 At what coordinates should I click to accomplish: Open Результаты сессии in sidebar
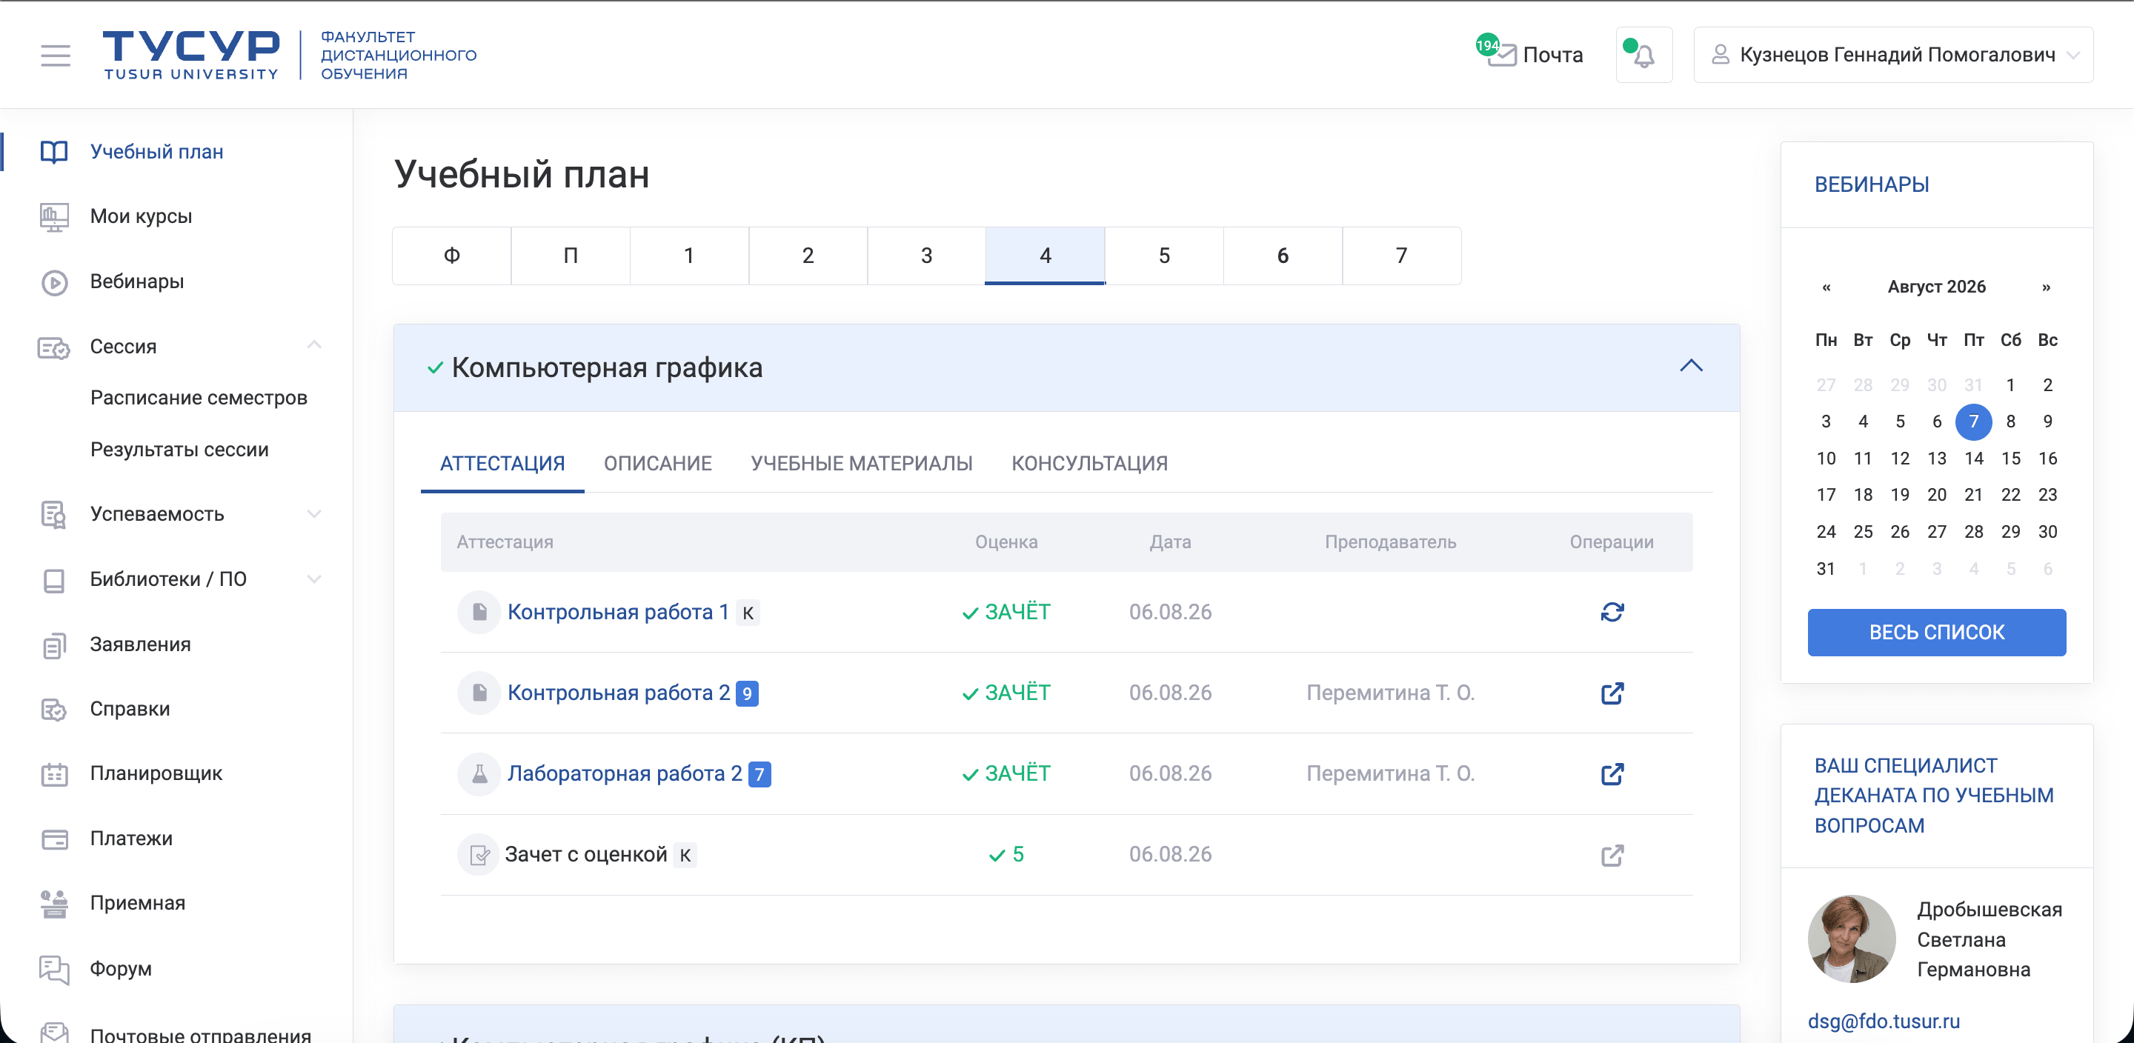pyautogui.click(x=180, y=450)
